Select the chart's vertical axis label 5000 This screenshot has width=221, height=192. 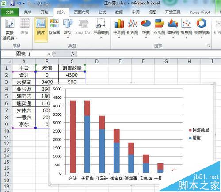coord(57,89)
